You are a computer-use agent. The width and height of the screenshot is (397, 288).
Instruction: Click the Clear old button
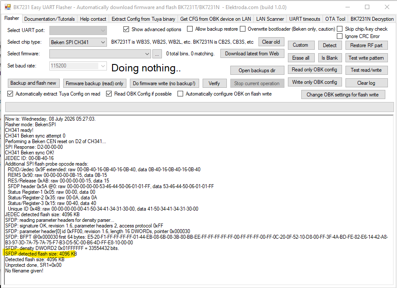(271, 42)
